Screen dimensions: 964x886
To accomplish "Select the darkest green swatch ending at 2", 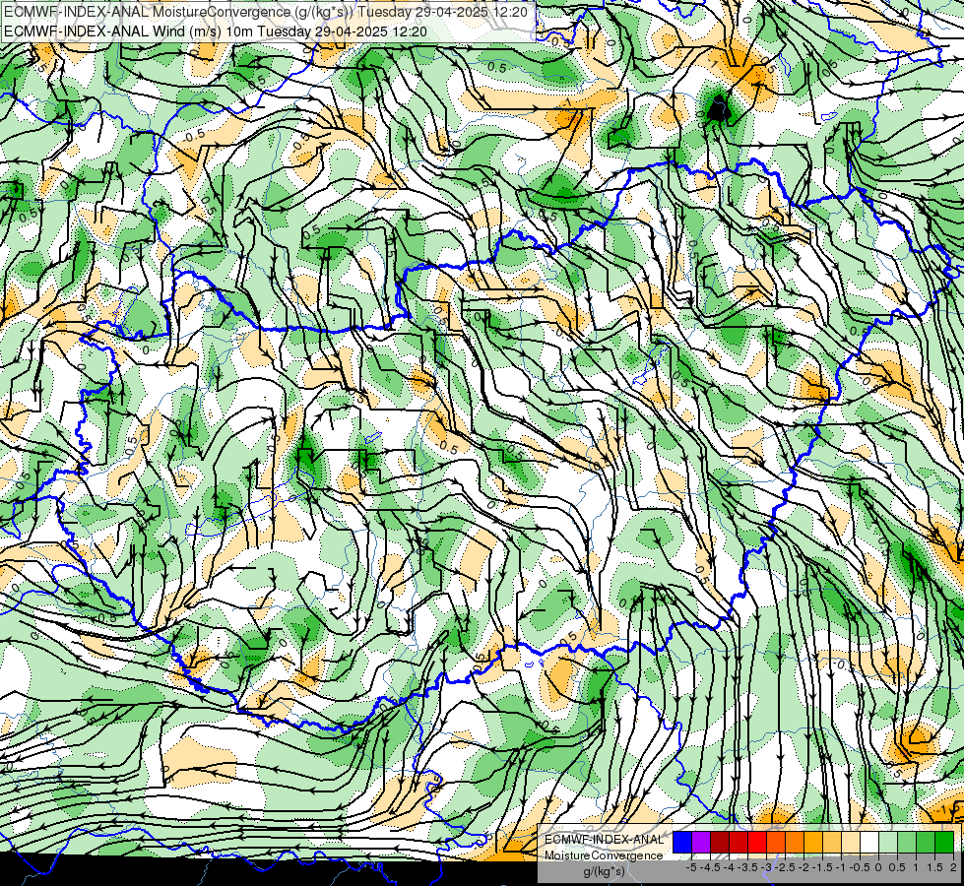I will tap(944, 842).
